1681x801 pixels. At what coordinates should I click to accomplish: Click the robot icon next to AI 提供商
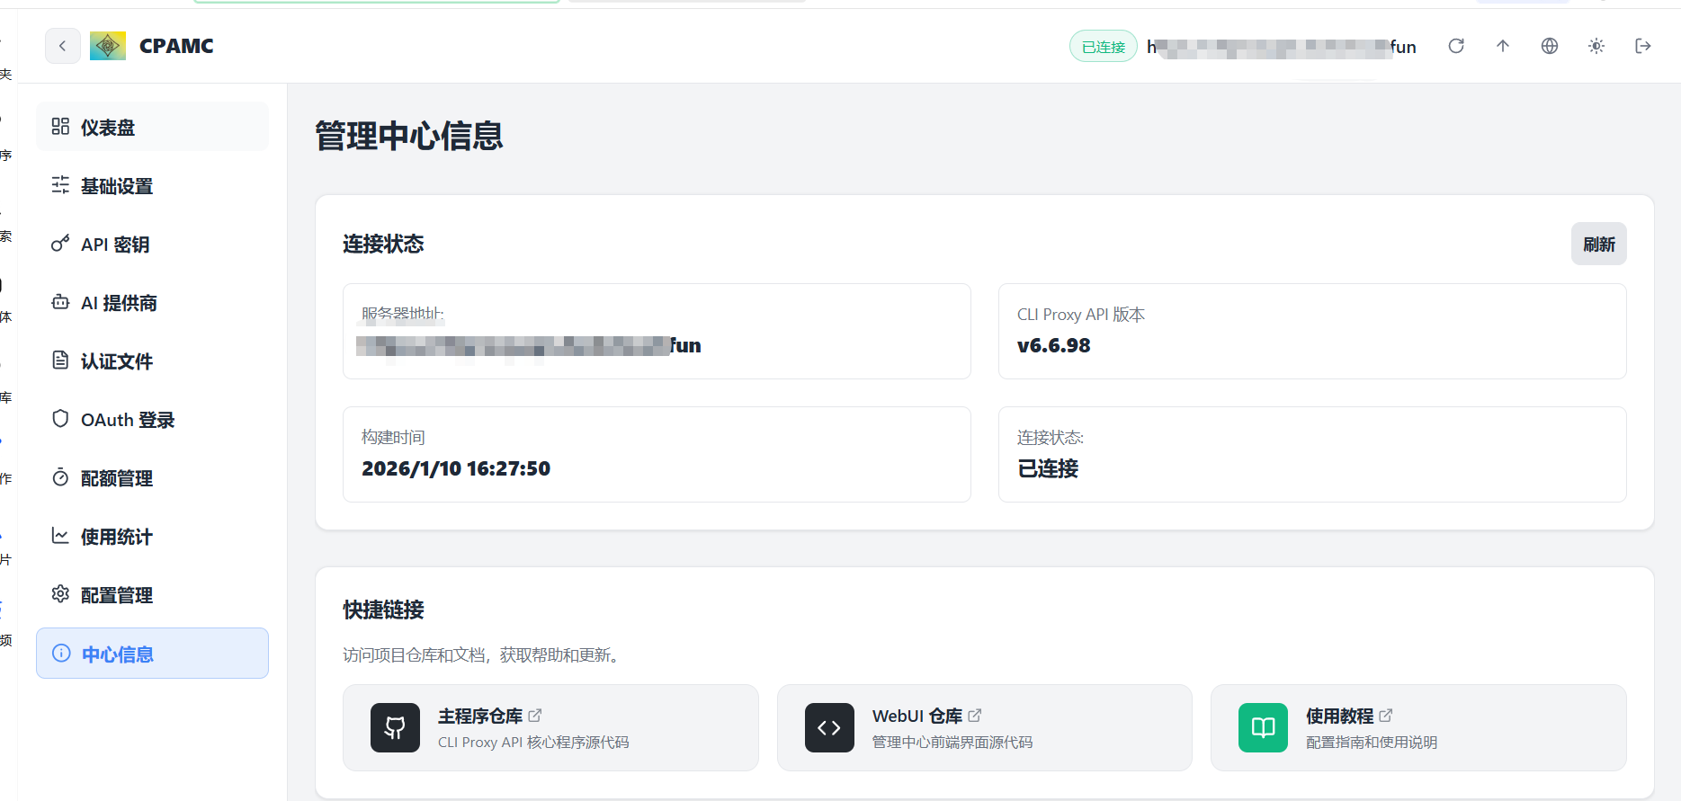point(60,302)
